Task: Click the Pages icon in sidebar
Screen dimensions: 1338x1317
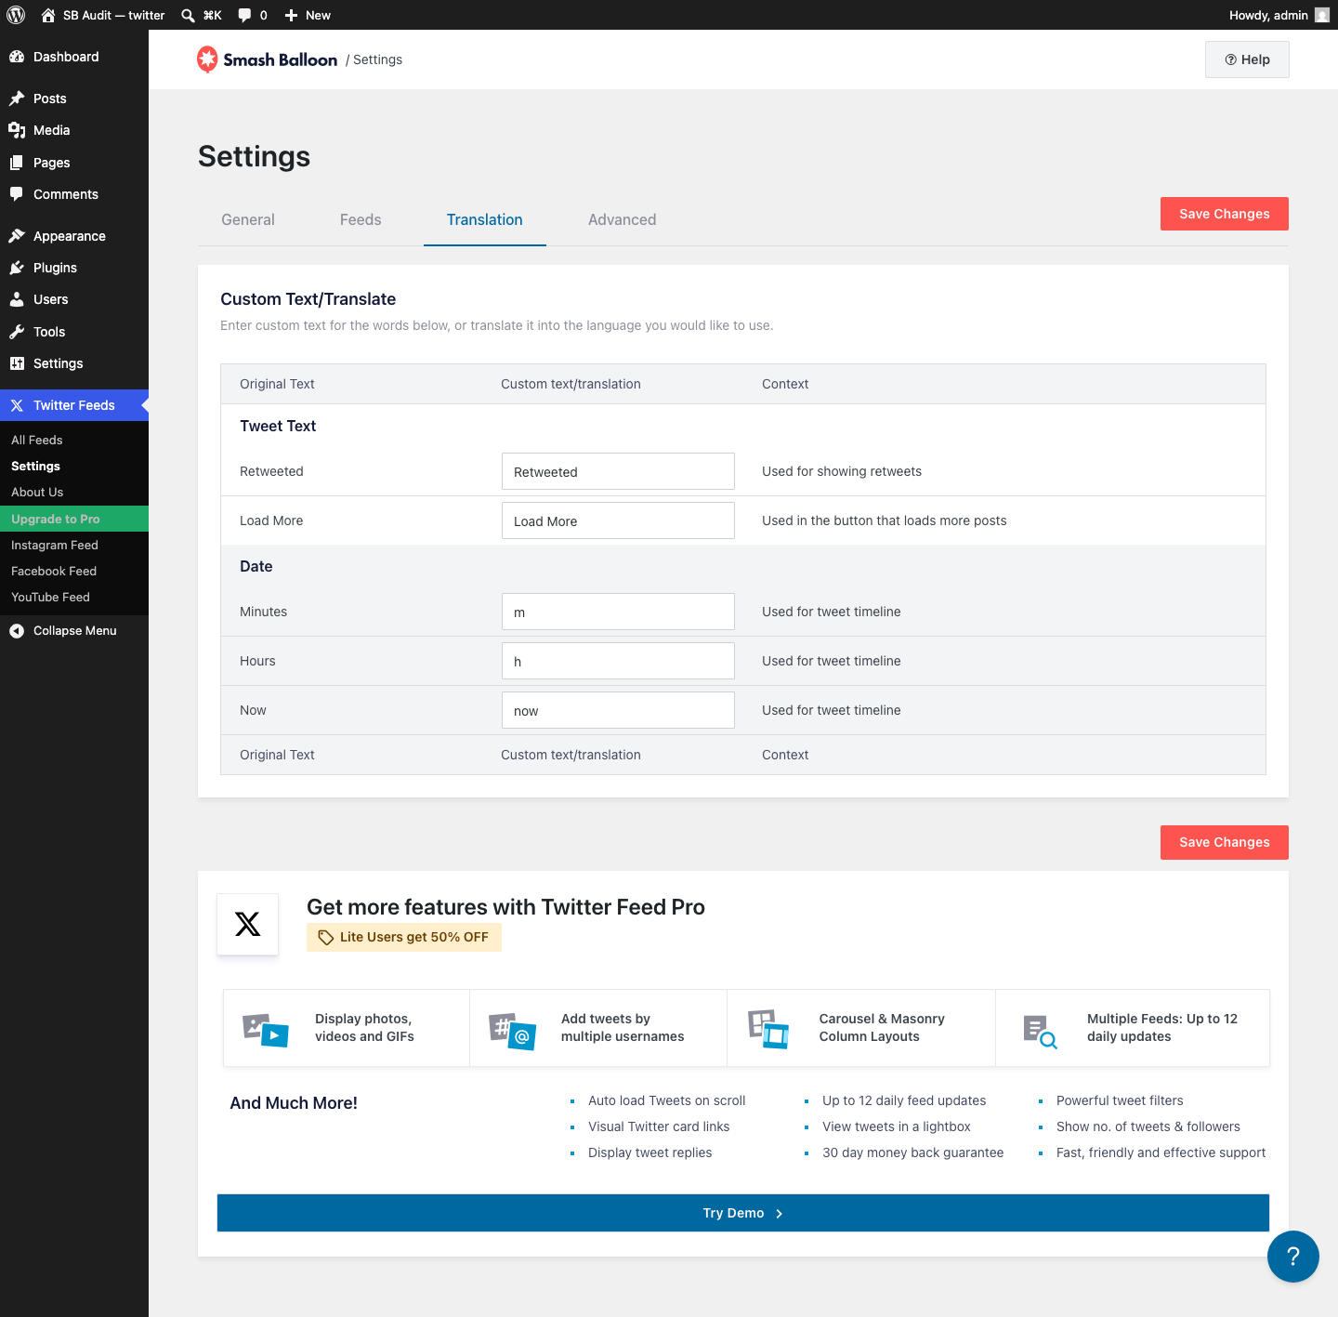Action: [x=17, y=163]
